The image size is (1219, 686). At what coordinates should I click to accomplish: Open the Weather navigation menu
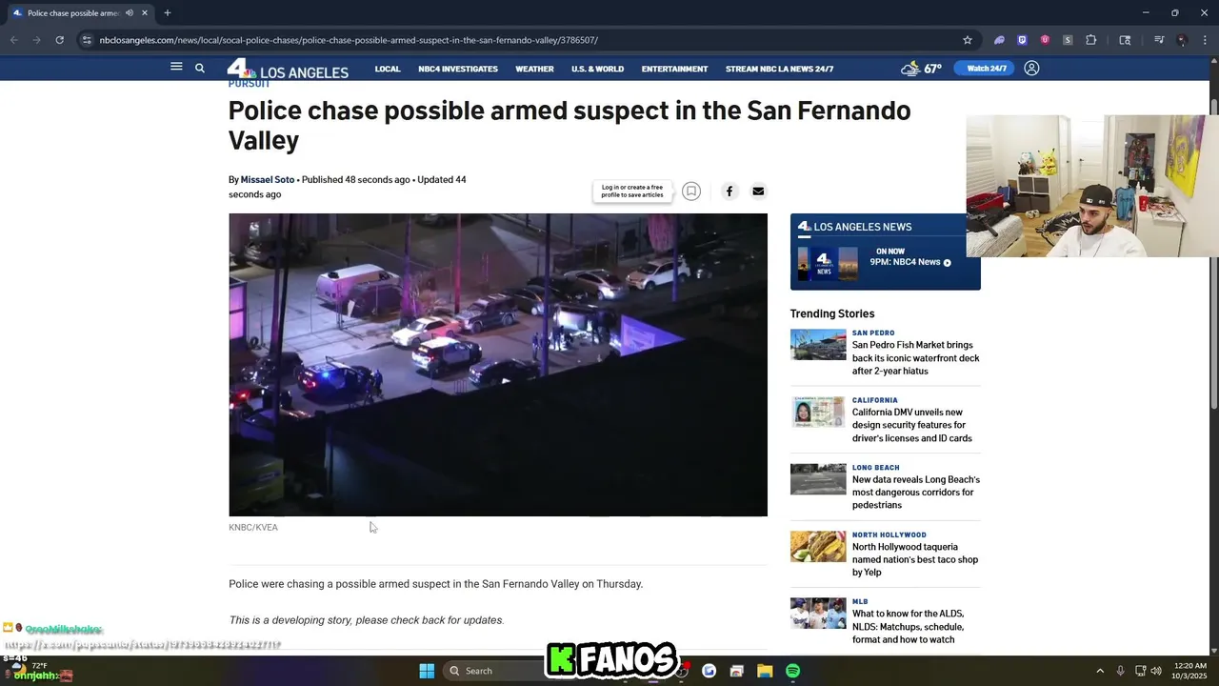[534, 69]
